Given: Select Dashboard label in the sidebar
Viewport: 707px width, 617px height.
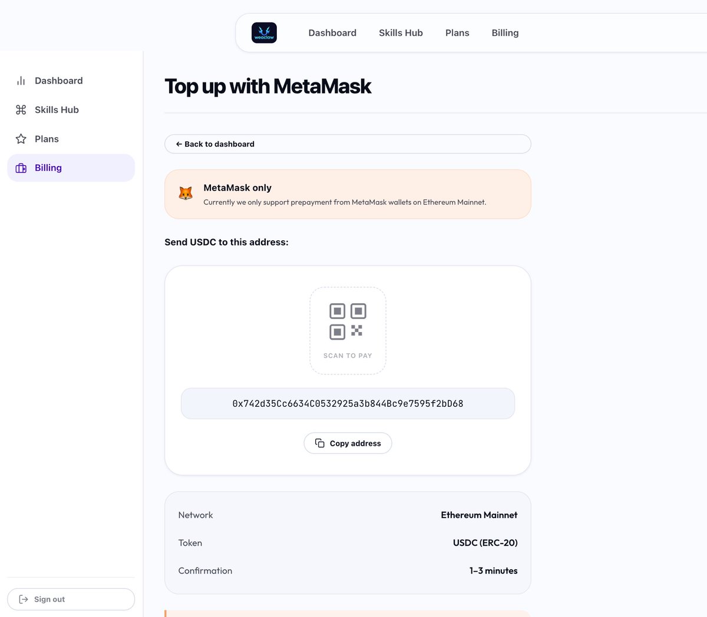Looking at the screenshot, I should click(x=58, y=81).
